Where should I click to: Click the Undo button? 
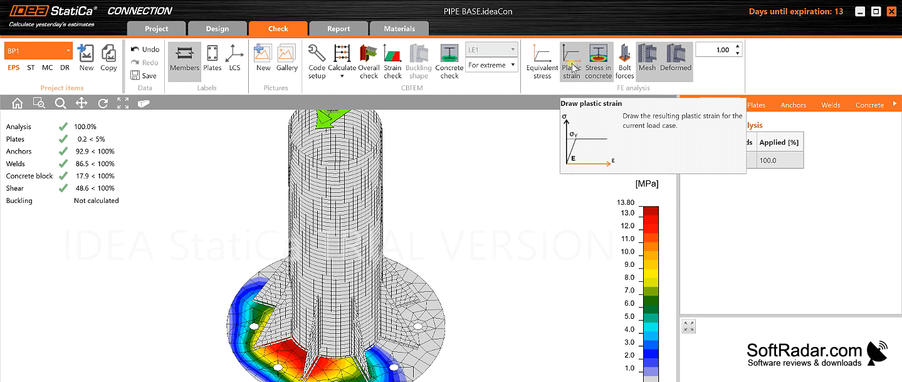(145, 49)
